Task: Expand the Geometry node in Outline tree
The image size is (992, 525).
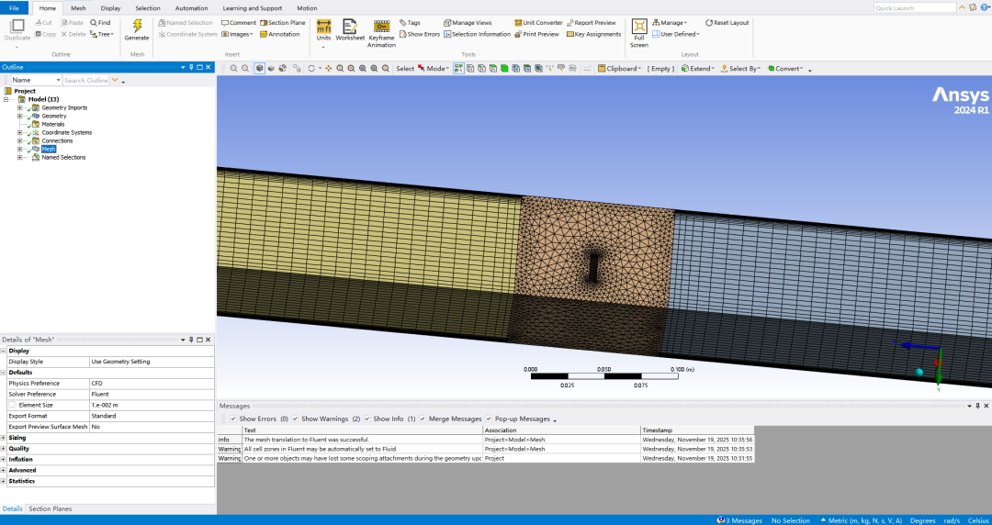Action: (x=19, y=117)
